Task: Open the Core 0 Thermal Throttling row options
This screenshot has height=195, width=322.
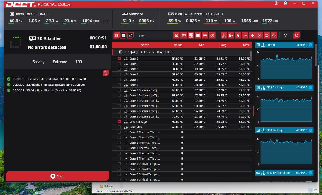Action: [126, 132]
